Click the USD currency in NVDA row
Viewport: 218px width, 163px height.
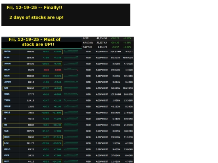point(88,52)
